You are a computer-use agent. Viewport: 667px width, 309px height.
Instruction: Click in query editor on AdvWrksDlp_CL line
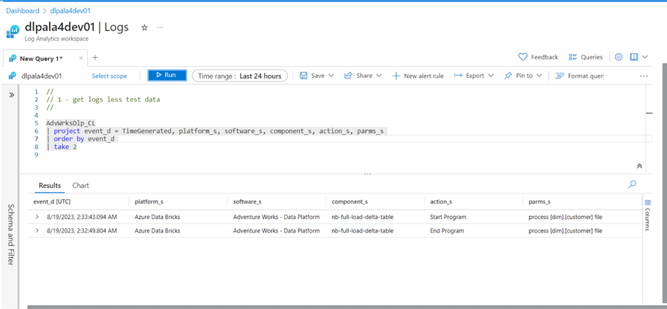[71, 123]
